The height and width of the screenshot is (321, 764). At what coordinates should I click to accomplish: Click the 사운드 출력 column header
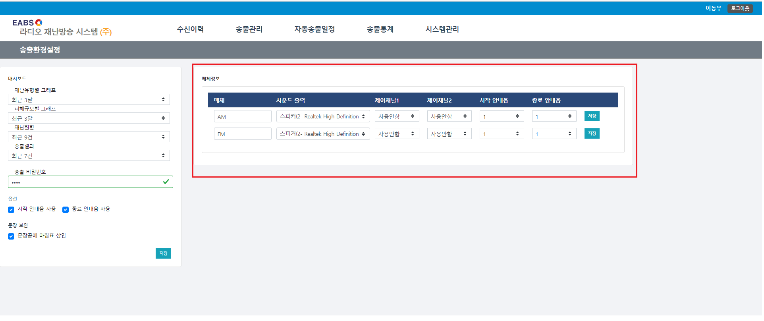291,100
